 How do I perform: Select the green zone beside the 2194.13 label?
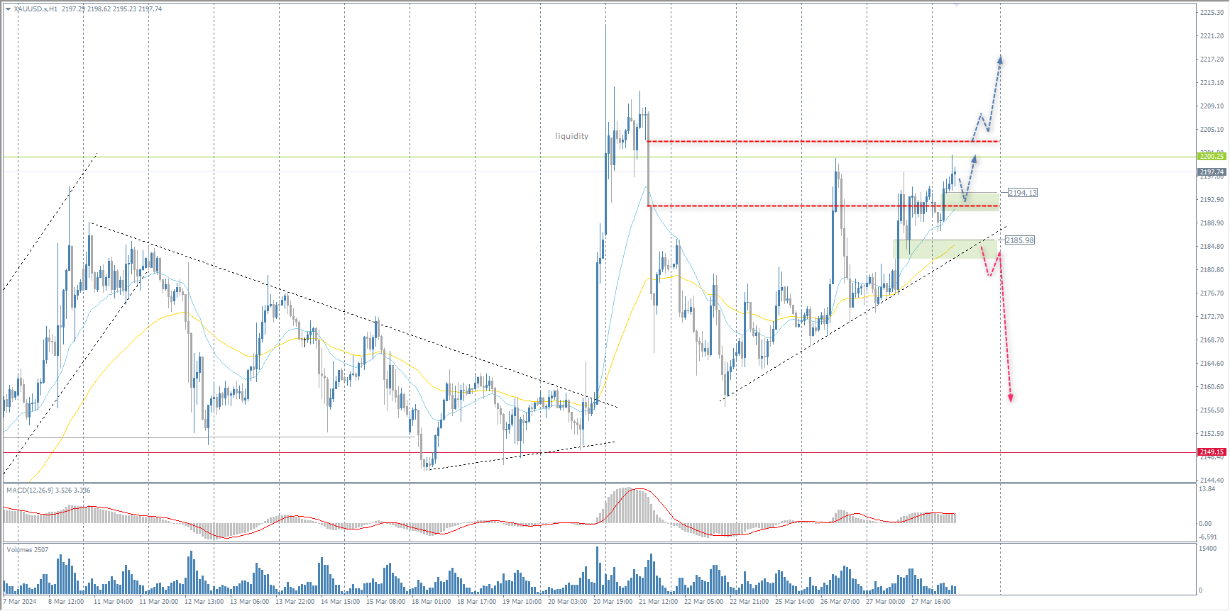971,201
